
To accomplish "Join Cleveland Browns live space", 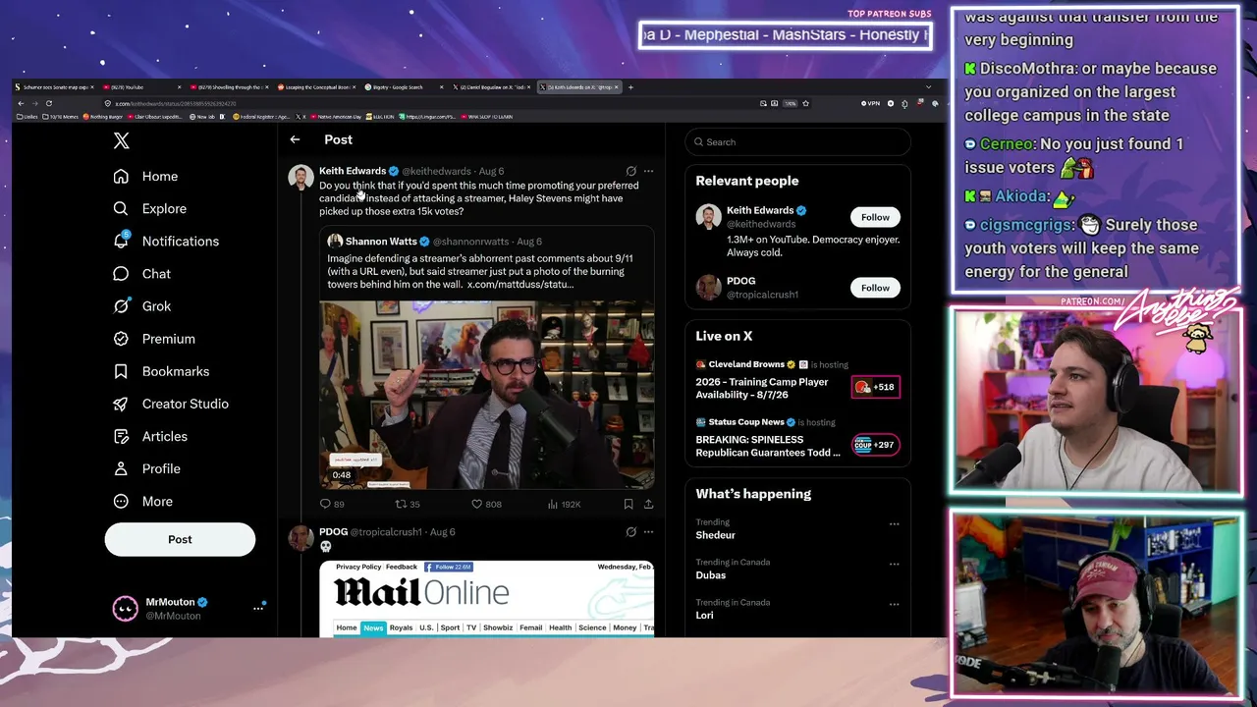I will [875, 387].
